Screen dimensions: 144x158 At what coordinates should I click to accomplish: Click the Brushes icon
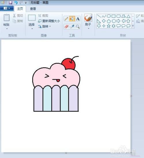(x=88, y=18)
